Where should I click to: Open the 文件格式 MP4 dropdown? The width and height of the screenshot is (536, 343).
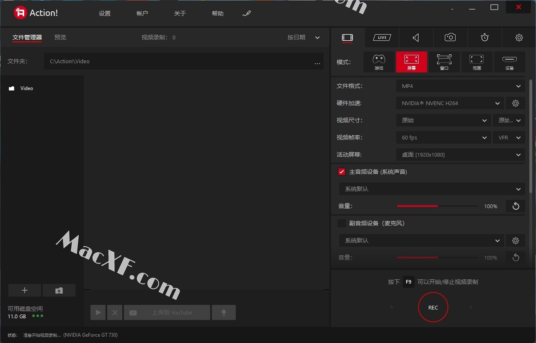pyautogui.click(x=460, y=86)
